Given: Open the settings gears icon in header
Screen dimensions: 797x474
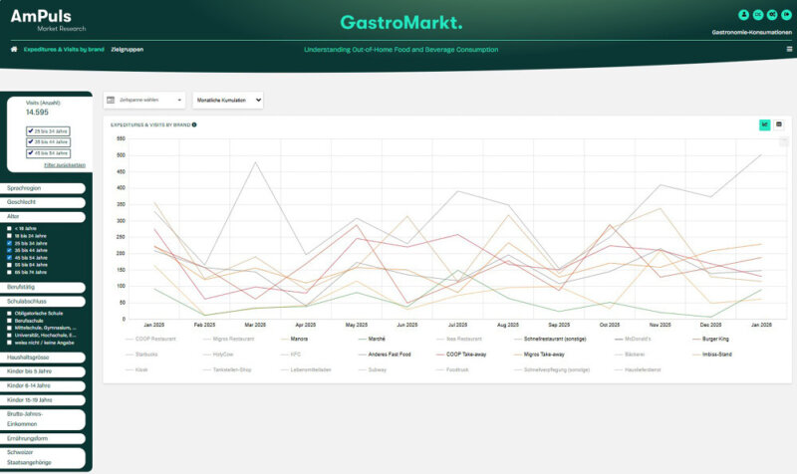Looking at the screenshot, I should (x=772, y=15).
